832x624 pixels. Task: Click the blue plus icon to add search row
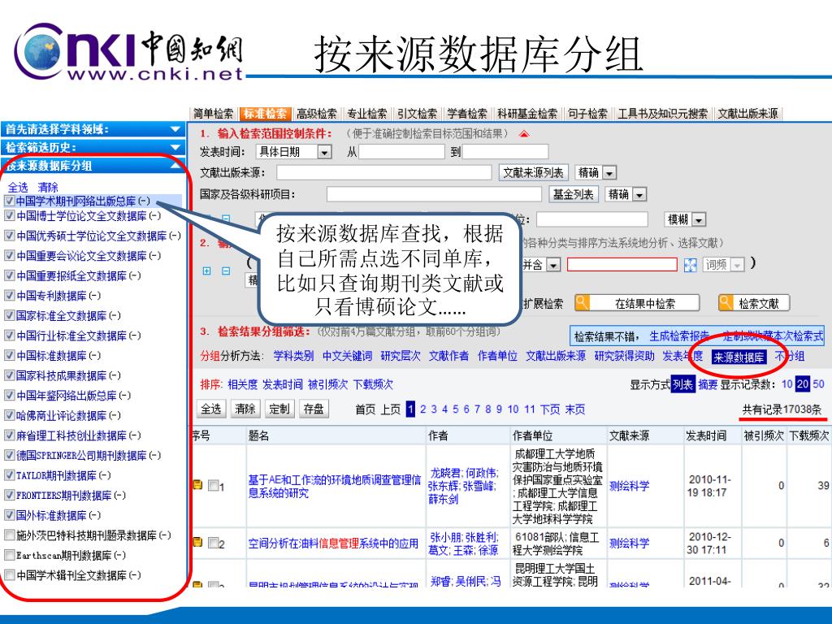[207, 271]
